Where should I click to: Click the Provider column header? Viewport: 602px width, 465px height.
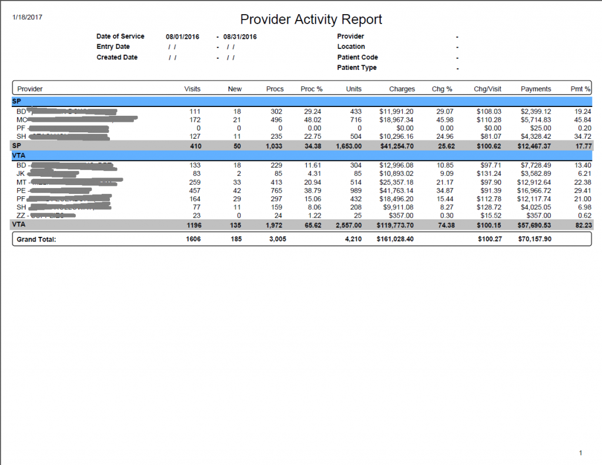(29, 89)
